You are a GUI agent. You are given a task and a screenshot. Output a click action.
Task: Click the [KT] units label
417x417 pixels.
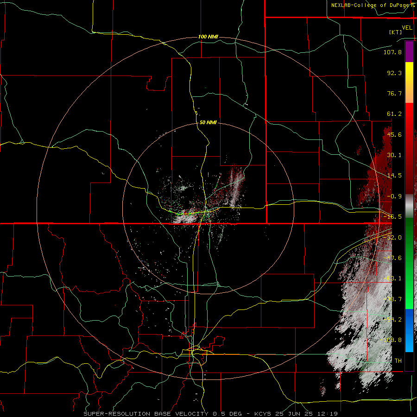[396, 32]
